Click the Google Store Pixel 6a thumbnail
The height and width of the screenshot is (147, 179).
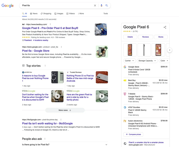point(102,51)
